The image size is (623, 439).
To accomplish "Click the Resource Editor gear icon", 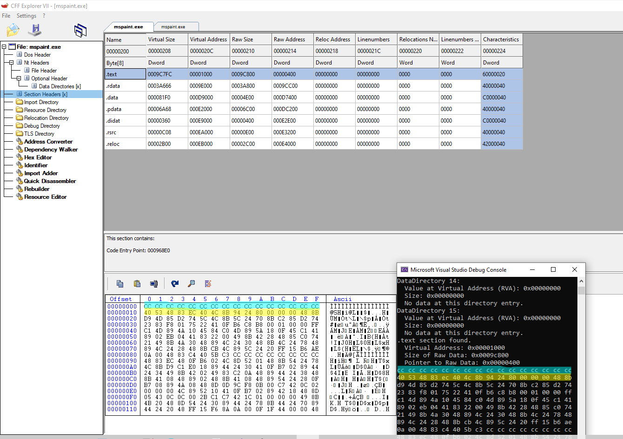I will 20,197.
